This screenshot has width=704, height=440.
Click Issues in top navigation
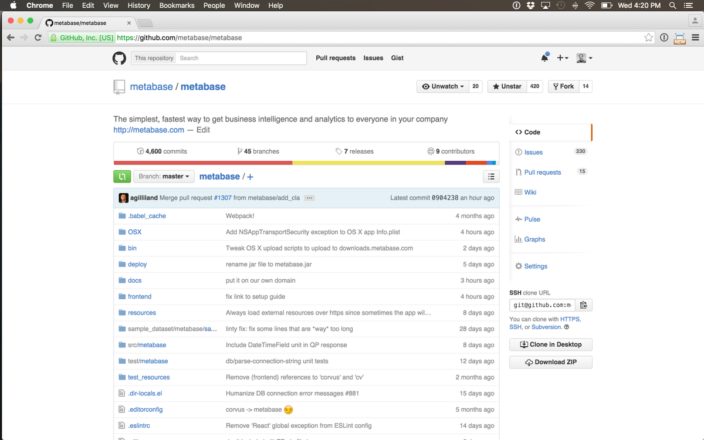tap(373, 58)
